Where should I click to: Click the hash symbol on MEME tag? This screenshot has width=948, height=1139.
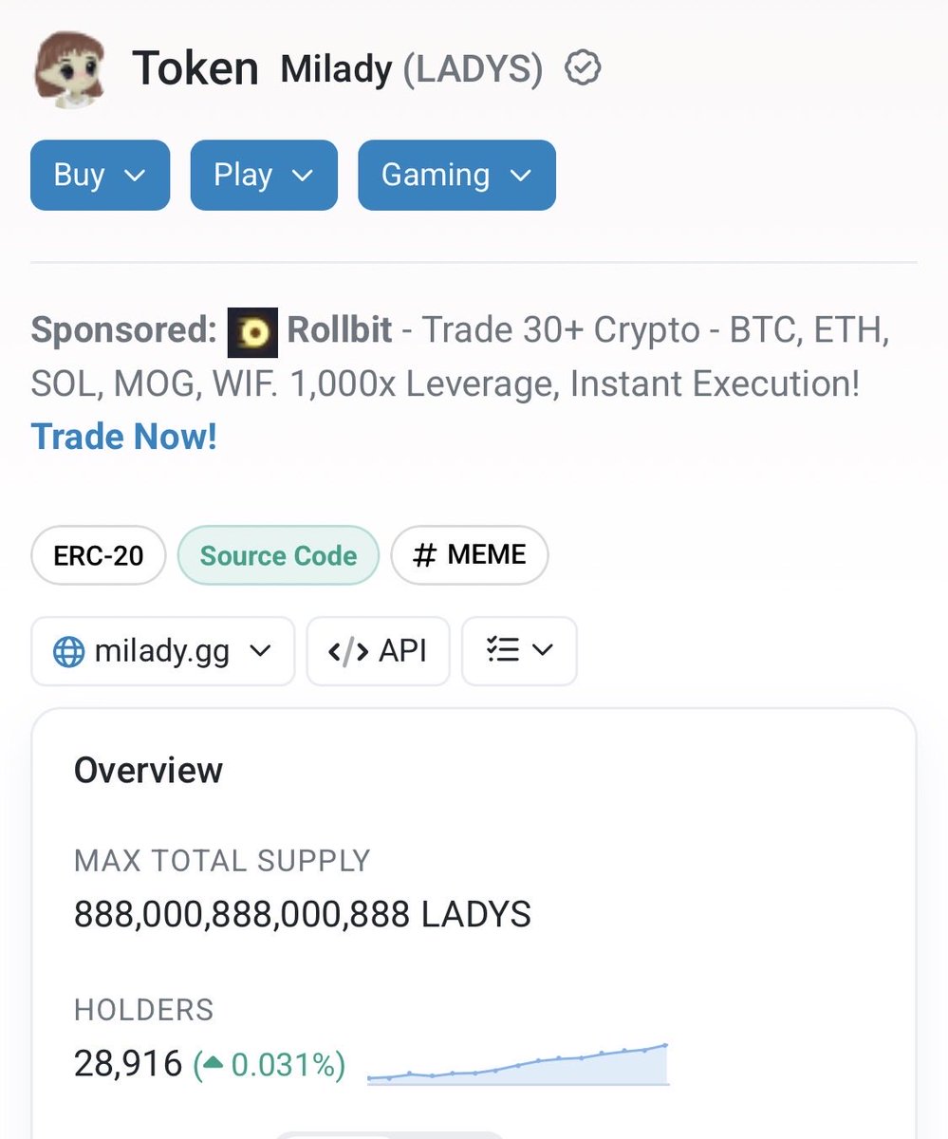424,555
